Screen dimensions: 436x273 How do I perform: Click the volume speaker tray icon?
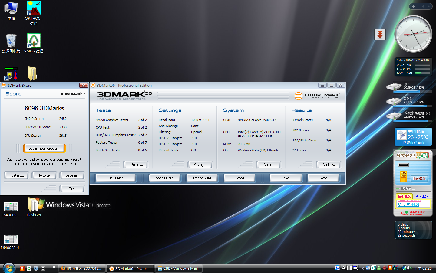(x=410, y=268)
